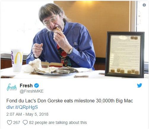Click the blue verified badge
Image resolution: width=149 pixels, height=129 pixels.
pyautogui.click(x=37, y=85)
